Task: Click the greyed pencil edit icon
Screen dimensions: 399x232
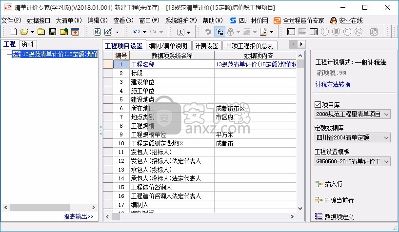Action: click(247, 32)
